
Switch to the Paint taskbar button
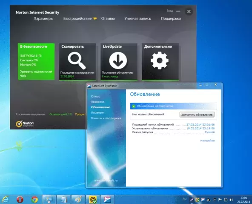click(x=78, y=199)
